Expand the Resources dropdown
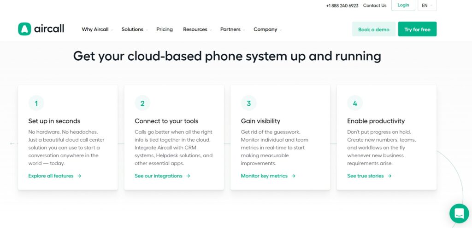Image resolution: width=472 pixels, height=229 pixels. pyautogui.click(x=197, y=29)
